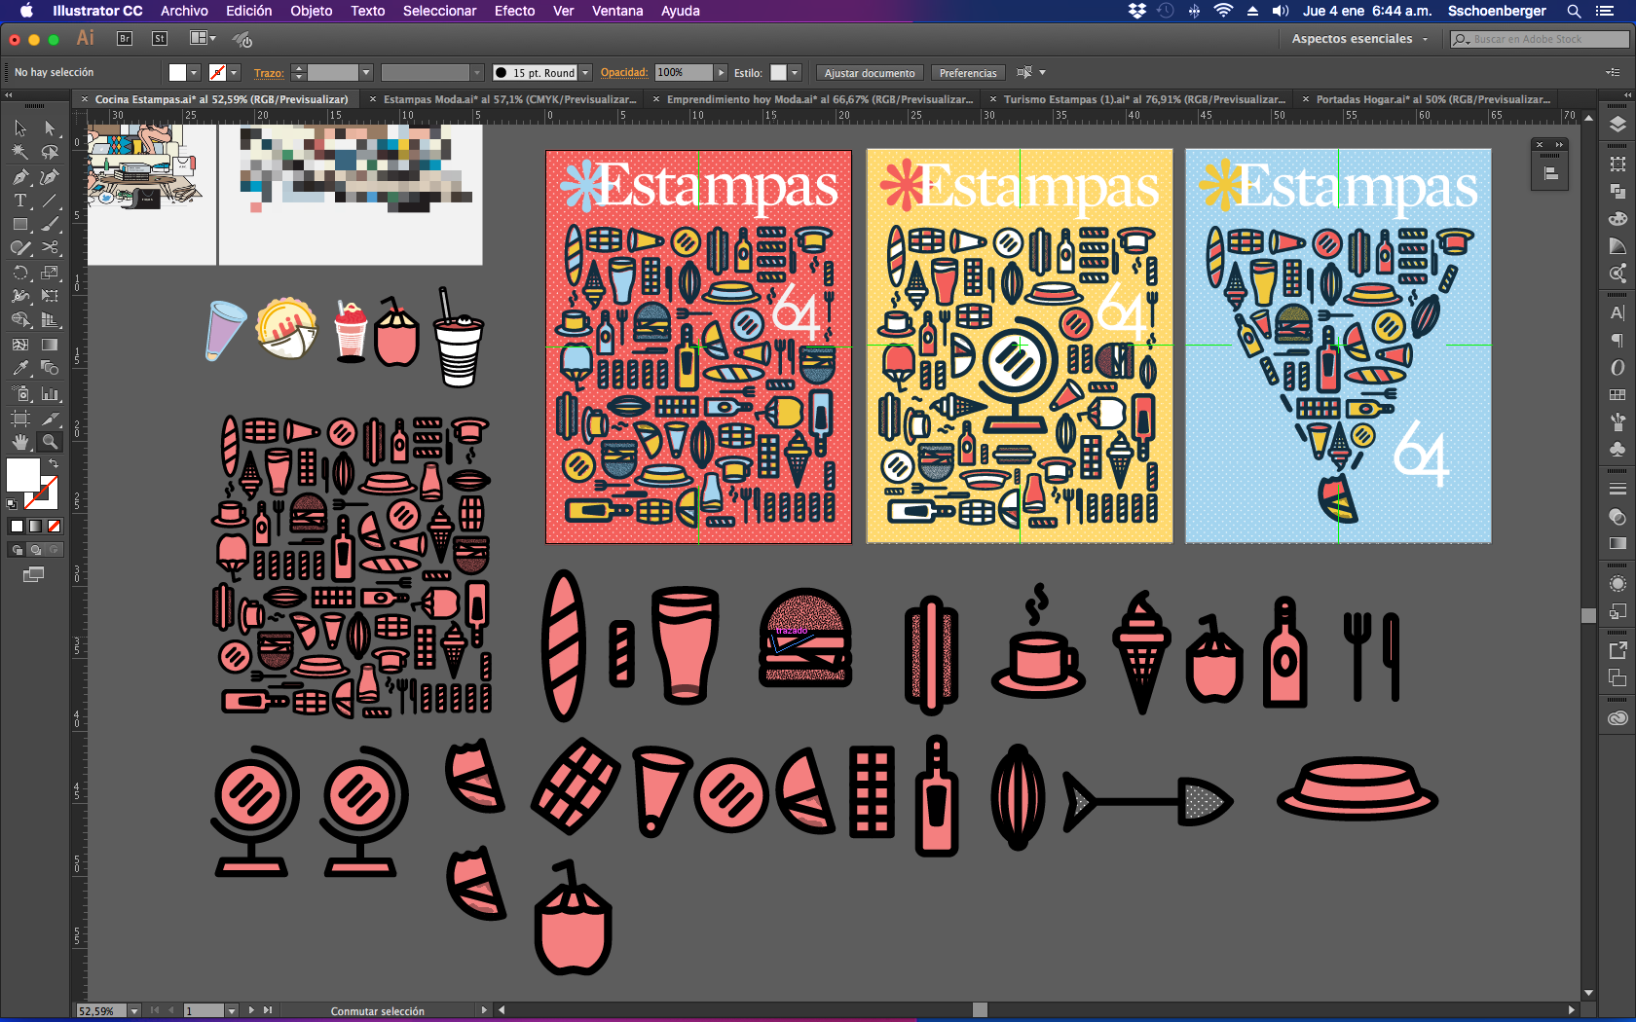Change screen mode at toolbox bottom

[34, 574]
